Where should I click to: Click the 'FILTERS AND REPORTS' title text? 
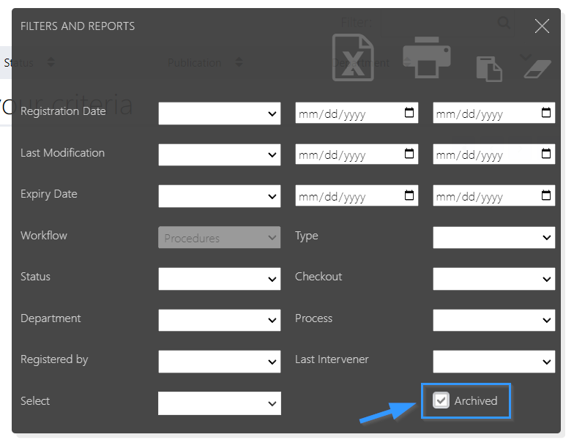(78, 26)
